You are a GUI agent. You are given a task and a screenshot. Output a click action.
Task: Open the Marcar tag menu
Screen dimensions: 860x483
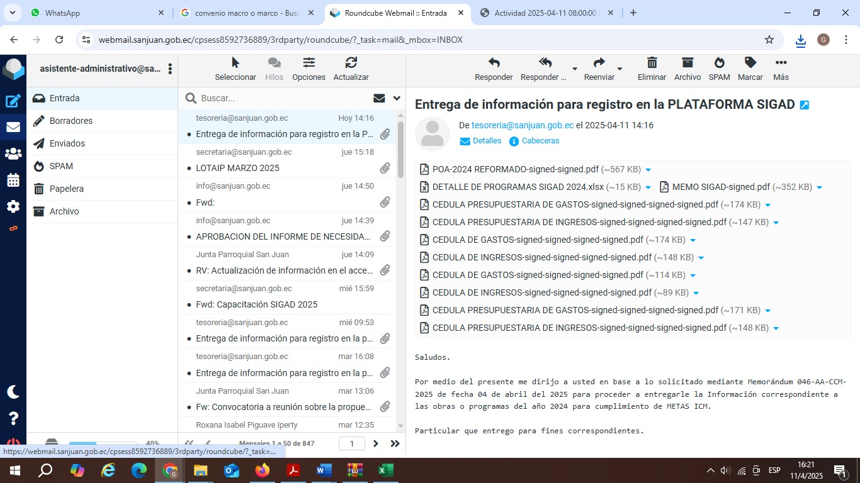tap(750, 63)
